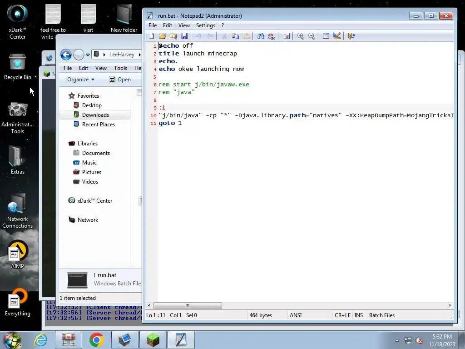This screenshot has height=349, width=465.
Task: Select Libraries in navigation pane
Action: 87,143
